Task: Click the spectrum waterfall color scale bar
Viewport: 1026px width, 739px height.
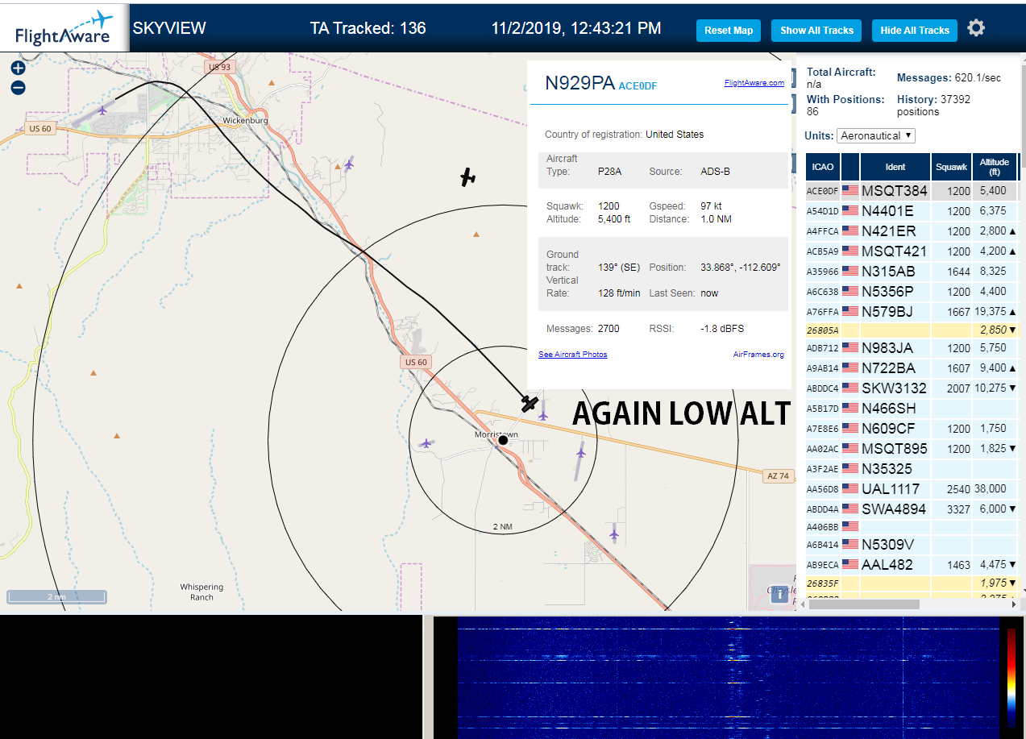Action: [x=1011, y=678]
